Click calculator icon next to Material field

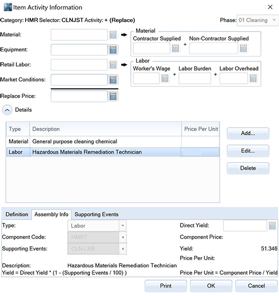coord(113,34)
